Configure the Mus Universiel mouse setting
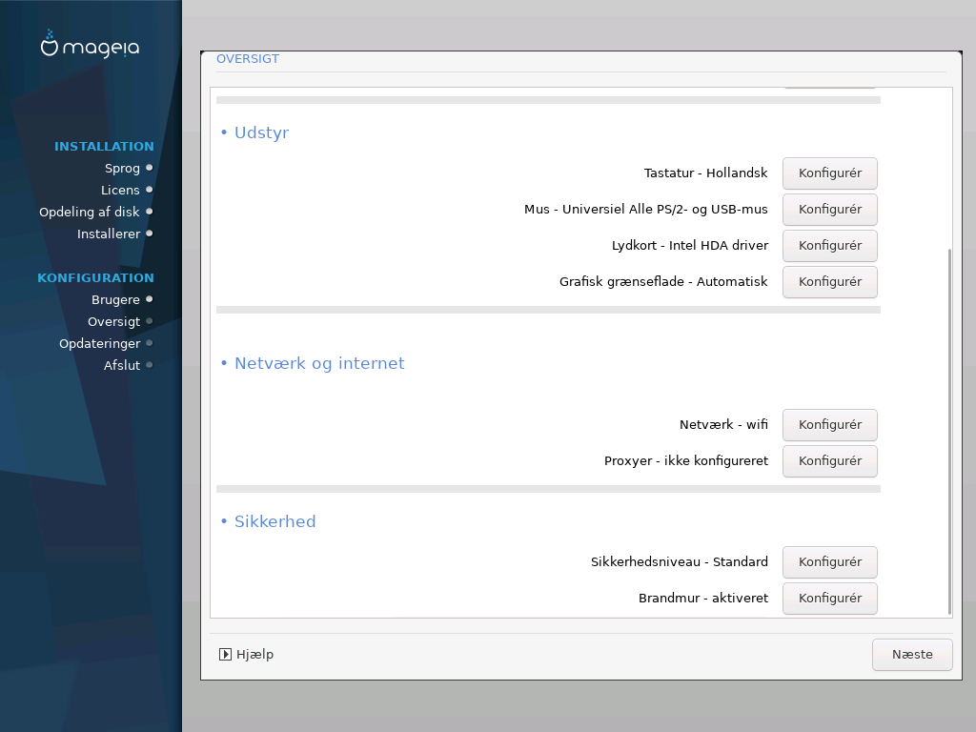The width and height of the screenshot is (976, 732). point(830,209)
